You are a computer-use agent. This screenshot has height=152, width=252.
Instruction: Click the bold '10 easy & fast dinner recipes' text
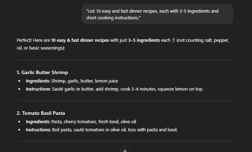[80, 40]
